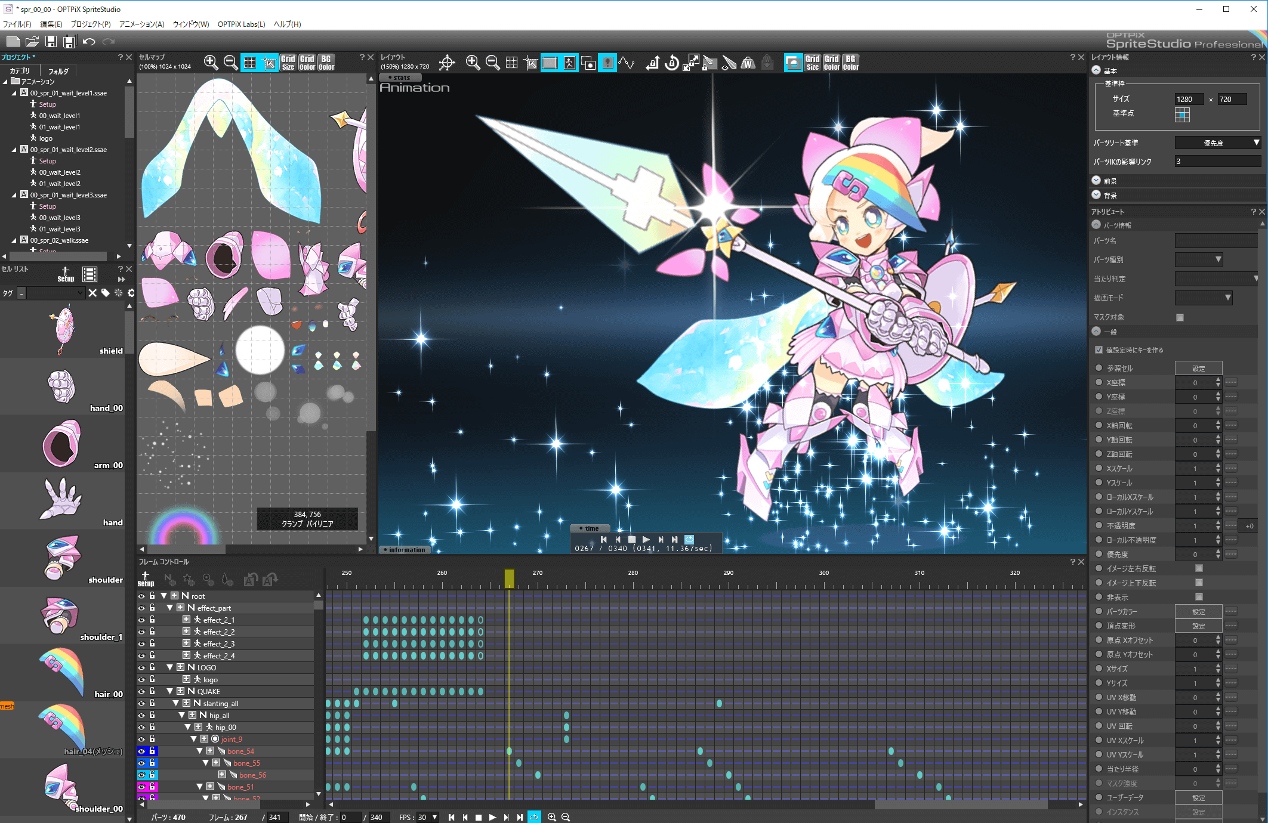
Task: Play animation in layout time overlay
Action: point(646,539)
